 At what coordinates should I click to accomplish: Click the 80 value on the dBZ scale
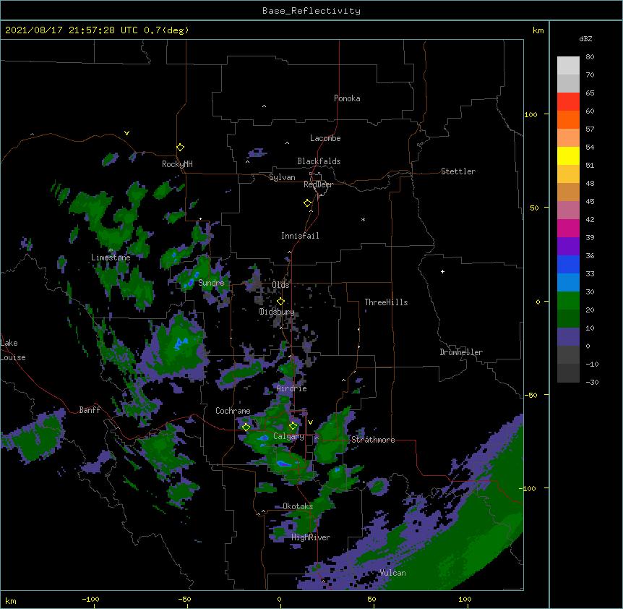click(x=590, y=57)
